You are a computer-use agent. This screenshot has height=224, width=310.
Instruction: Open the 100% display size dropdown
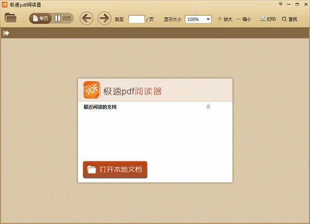coord(198,19)
